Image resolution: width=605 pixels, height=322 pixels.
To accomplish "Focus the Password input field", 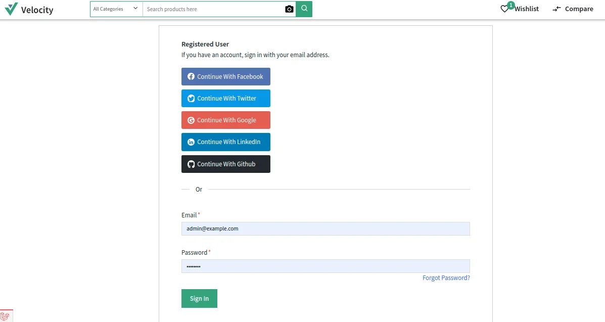I will click(325, 266).
